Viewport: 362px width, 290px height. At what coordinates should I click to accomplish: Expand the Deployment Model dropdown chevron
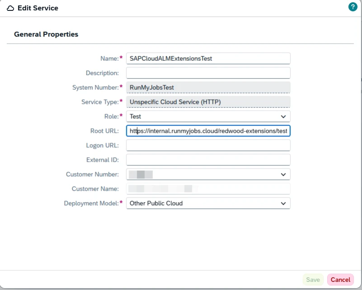pyautogui.click(x=283, y=203)
